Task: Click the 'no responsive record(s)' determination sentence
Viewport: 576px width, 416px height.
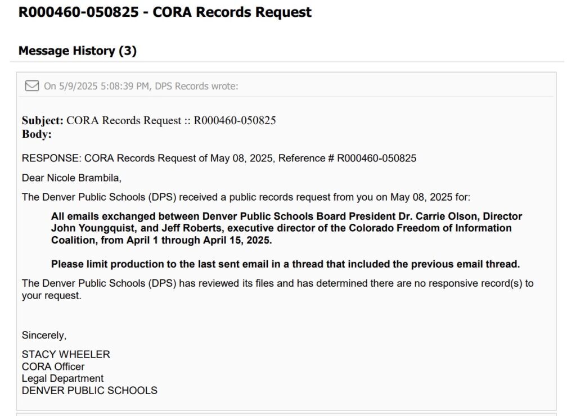Action: (277, 283)
